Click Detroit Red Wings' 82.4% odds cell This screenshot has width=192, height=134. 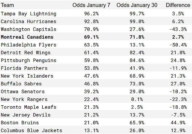pyautogui.click(x=137, y=53)
